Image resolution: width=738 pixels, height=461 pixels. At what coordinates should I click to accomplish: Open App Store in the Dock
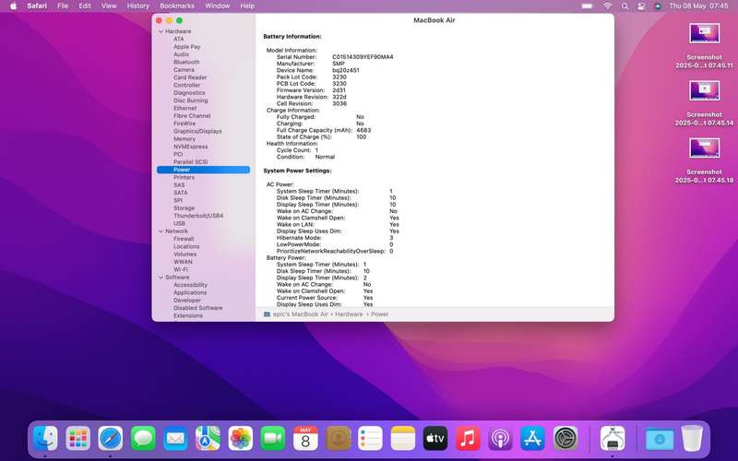[x=533, y=439]
